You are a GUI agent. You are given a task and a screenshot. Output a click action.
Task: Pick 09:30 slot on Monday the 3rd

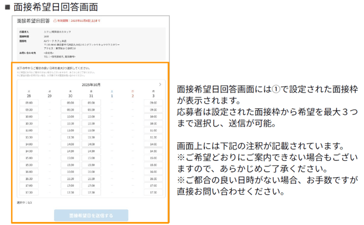pyautogui.click(x=153, y=109)
